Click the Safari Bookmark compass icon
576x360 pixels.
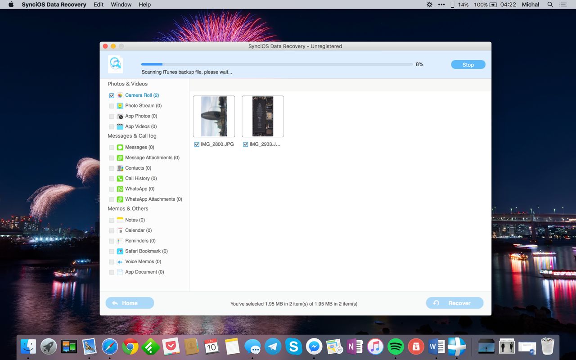click(120, 251)
